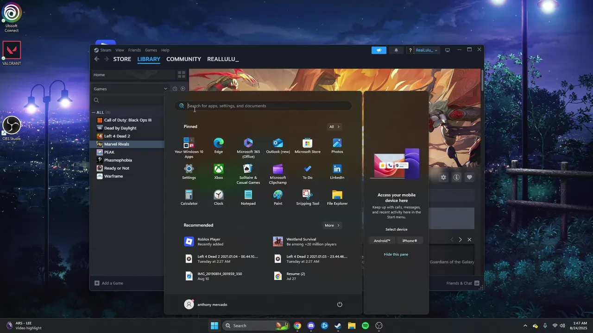The image size is (593, 333).
Task: Open Steam notifications bell
Action: point(396,50)
